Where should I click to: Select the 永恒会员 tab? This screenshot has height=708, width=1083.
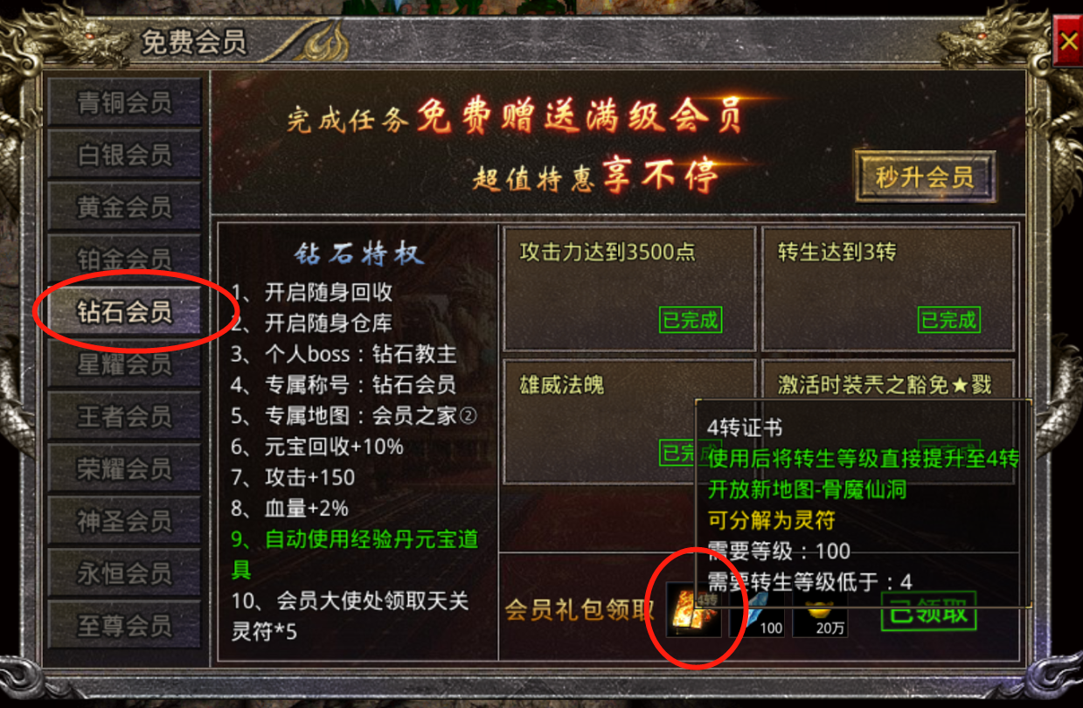click(x=124, y=573)
